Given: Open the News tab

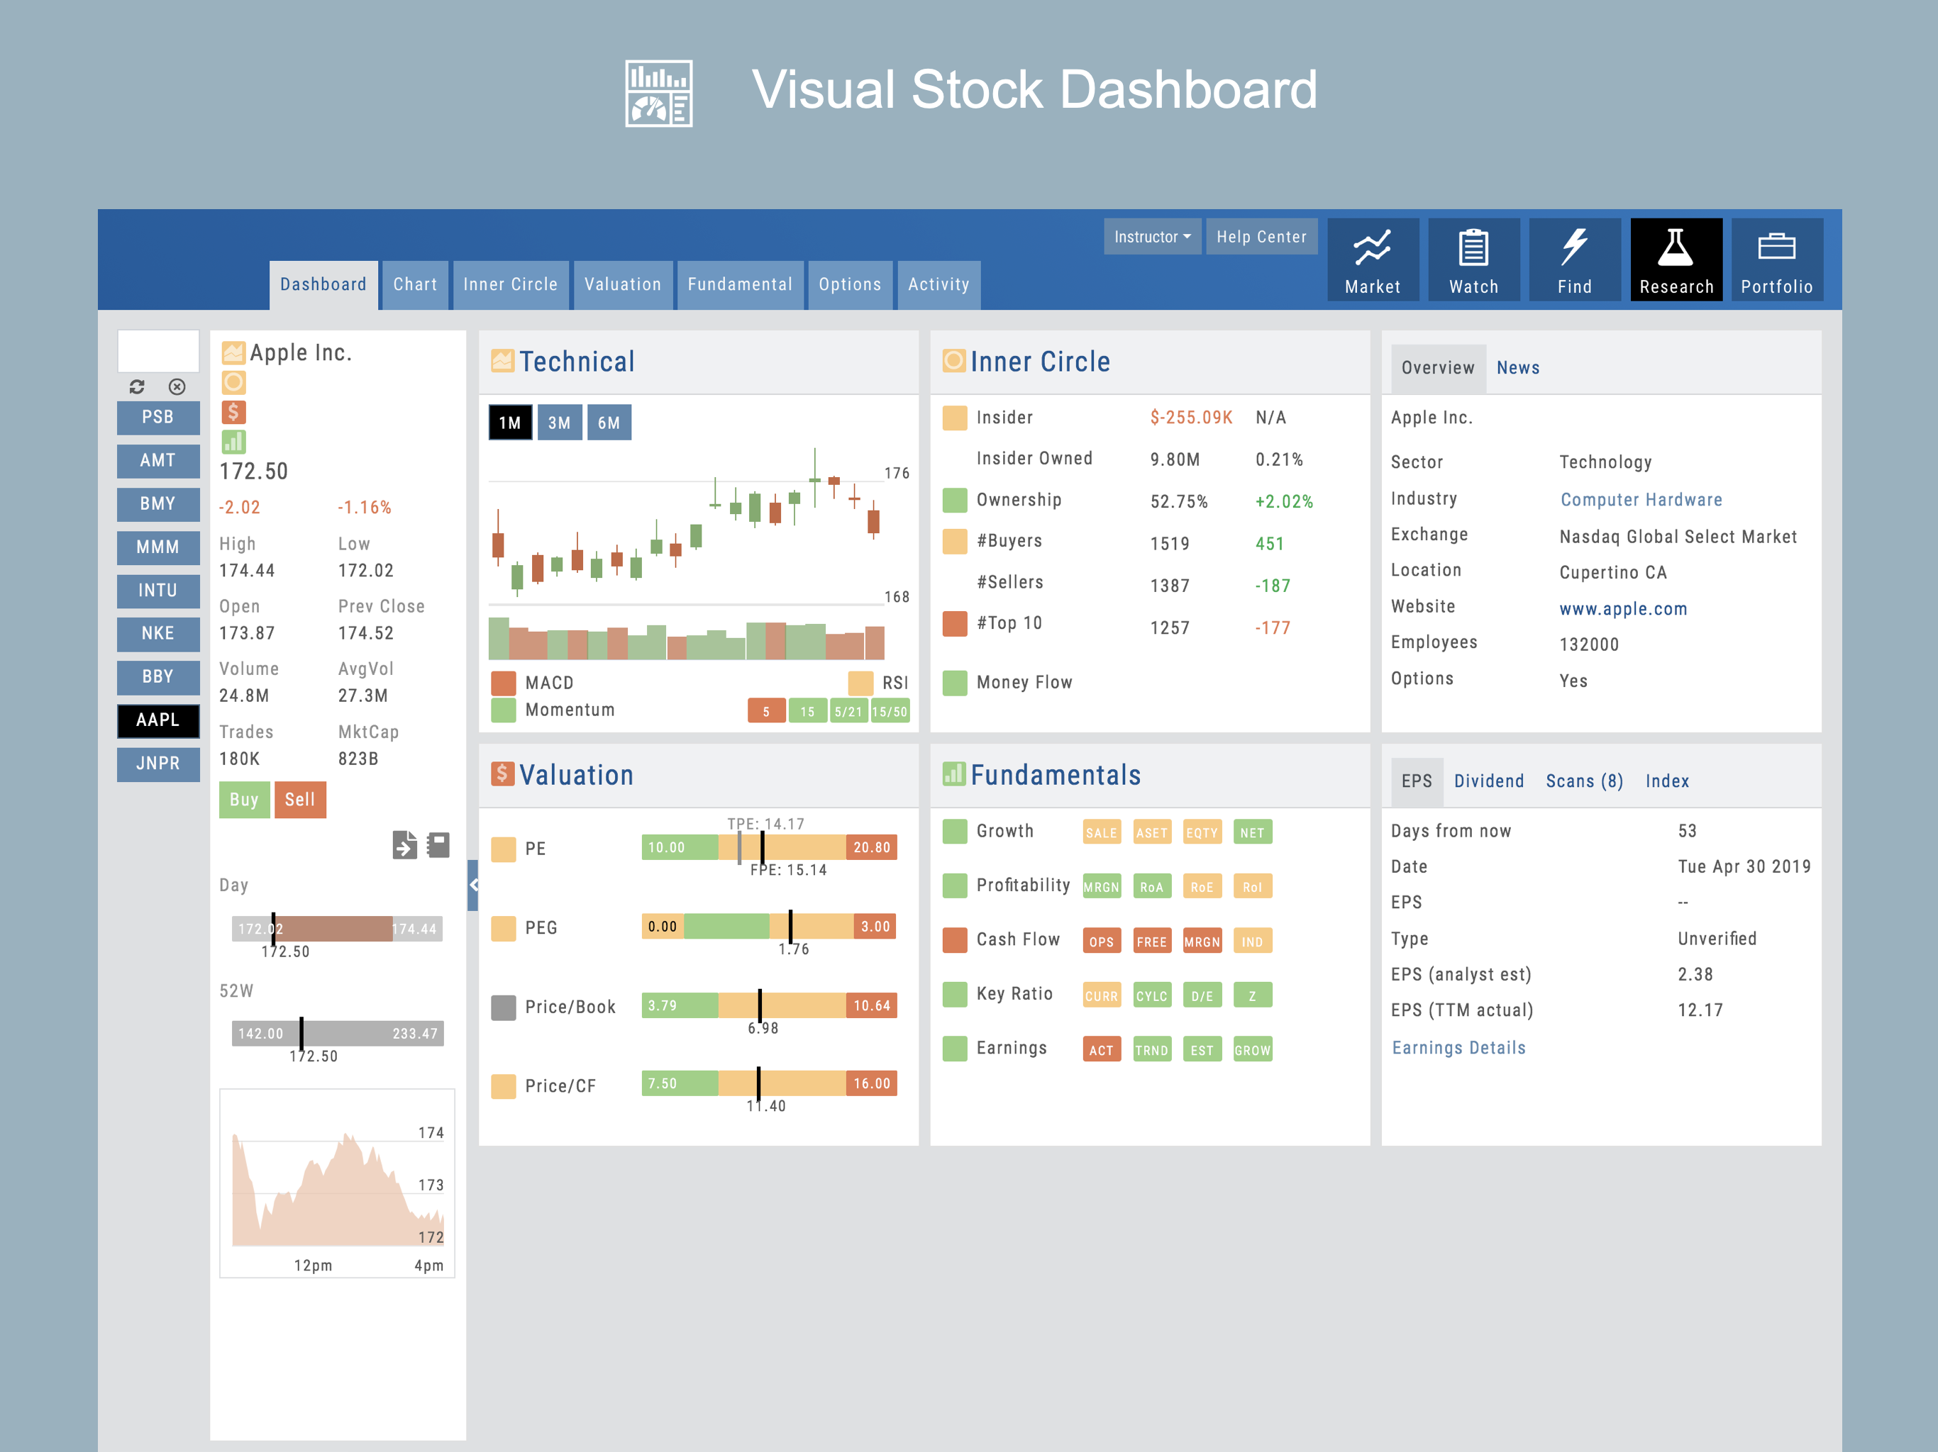Looking at the screenshot, I should click(1517, 368).
